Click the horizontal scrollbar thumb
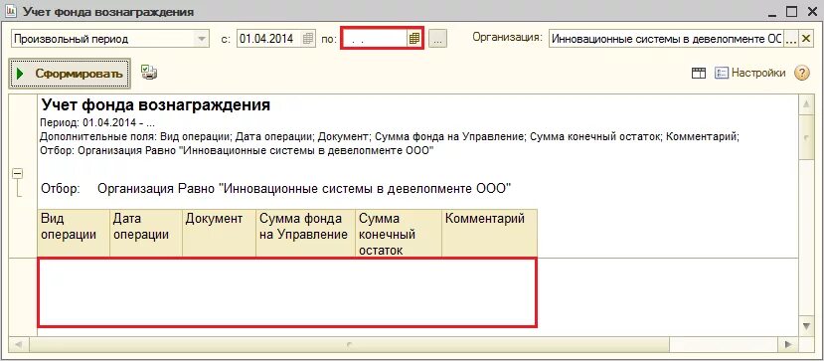 pos(350,345)
